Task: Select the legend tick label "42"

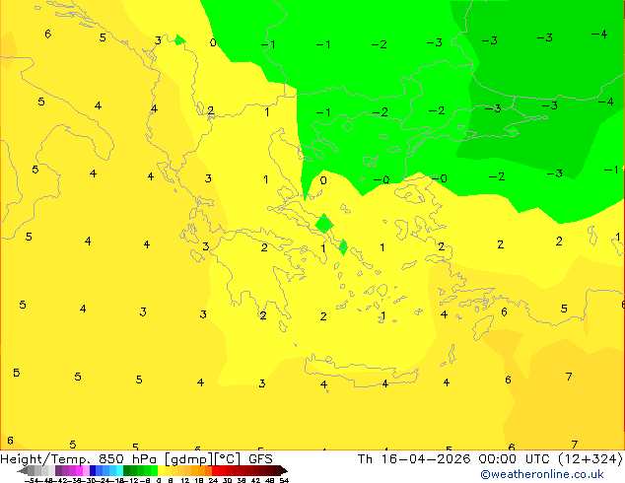Action: 255,480
